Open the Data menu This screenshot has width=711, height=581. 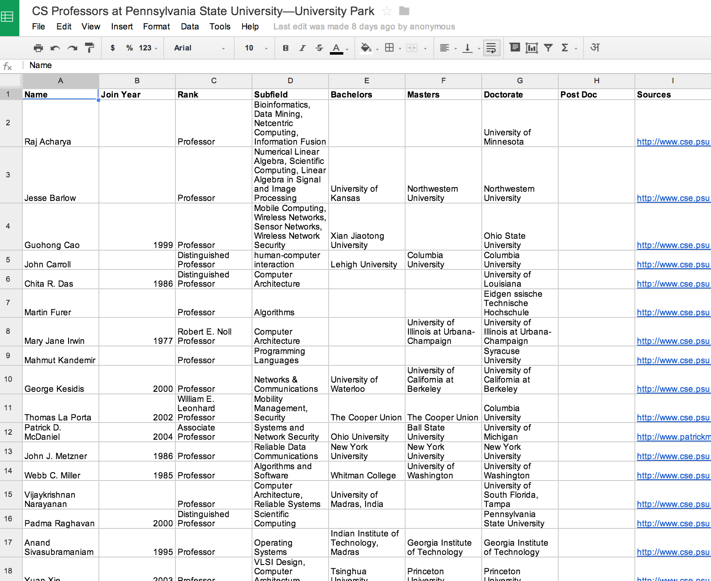pos(190,26)
